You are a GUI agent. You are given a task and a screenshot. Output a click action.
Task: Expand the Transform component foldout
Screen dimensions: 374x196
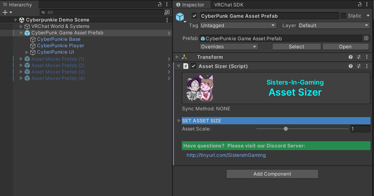click(x=178, y=57)
